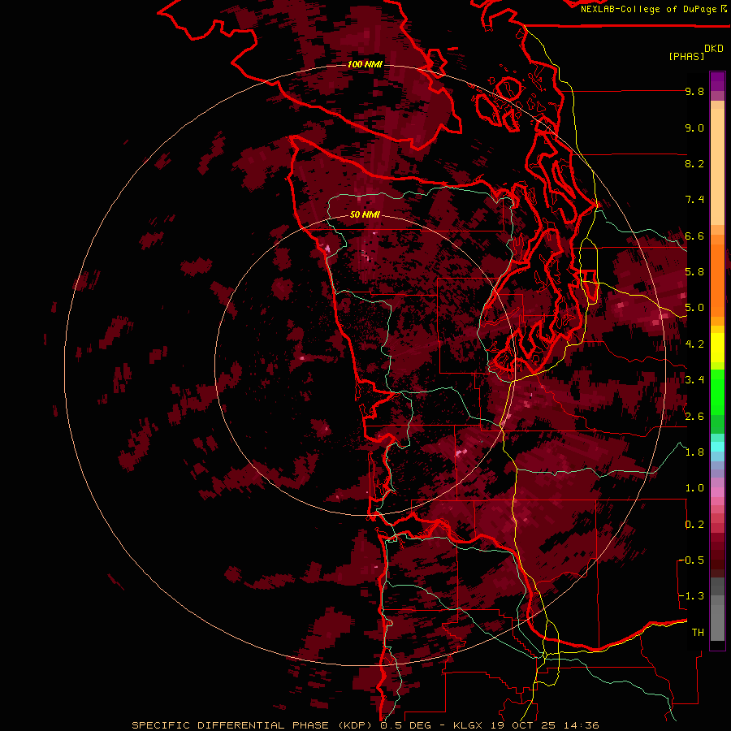
Task: Click the 0.2 value on color scale
Action: (694, 525)
